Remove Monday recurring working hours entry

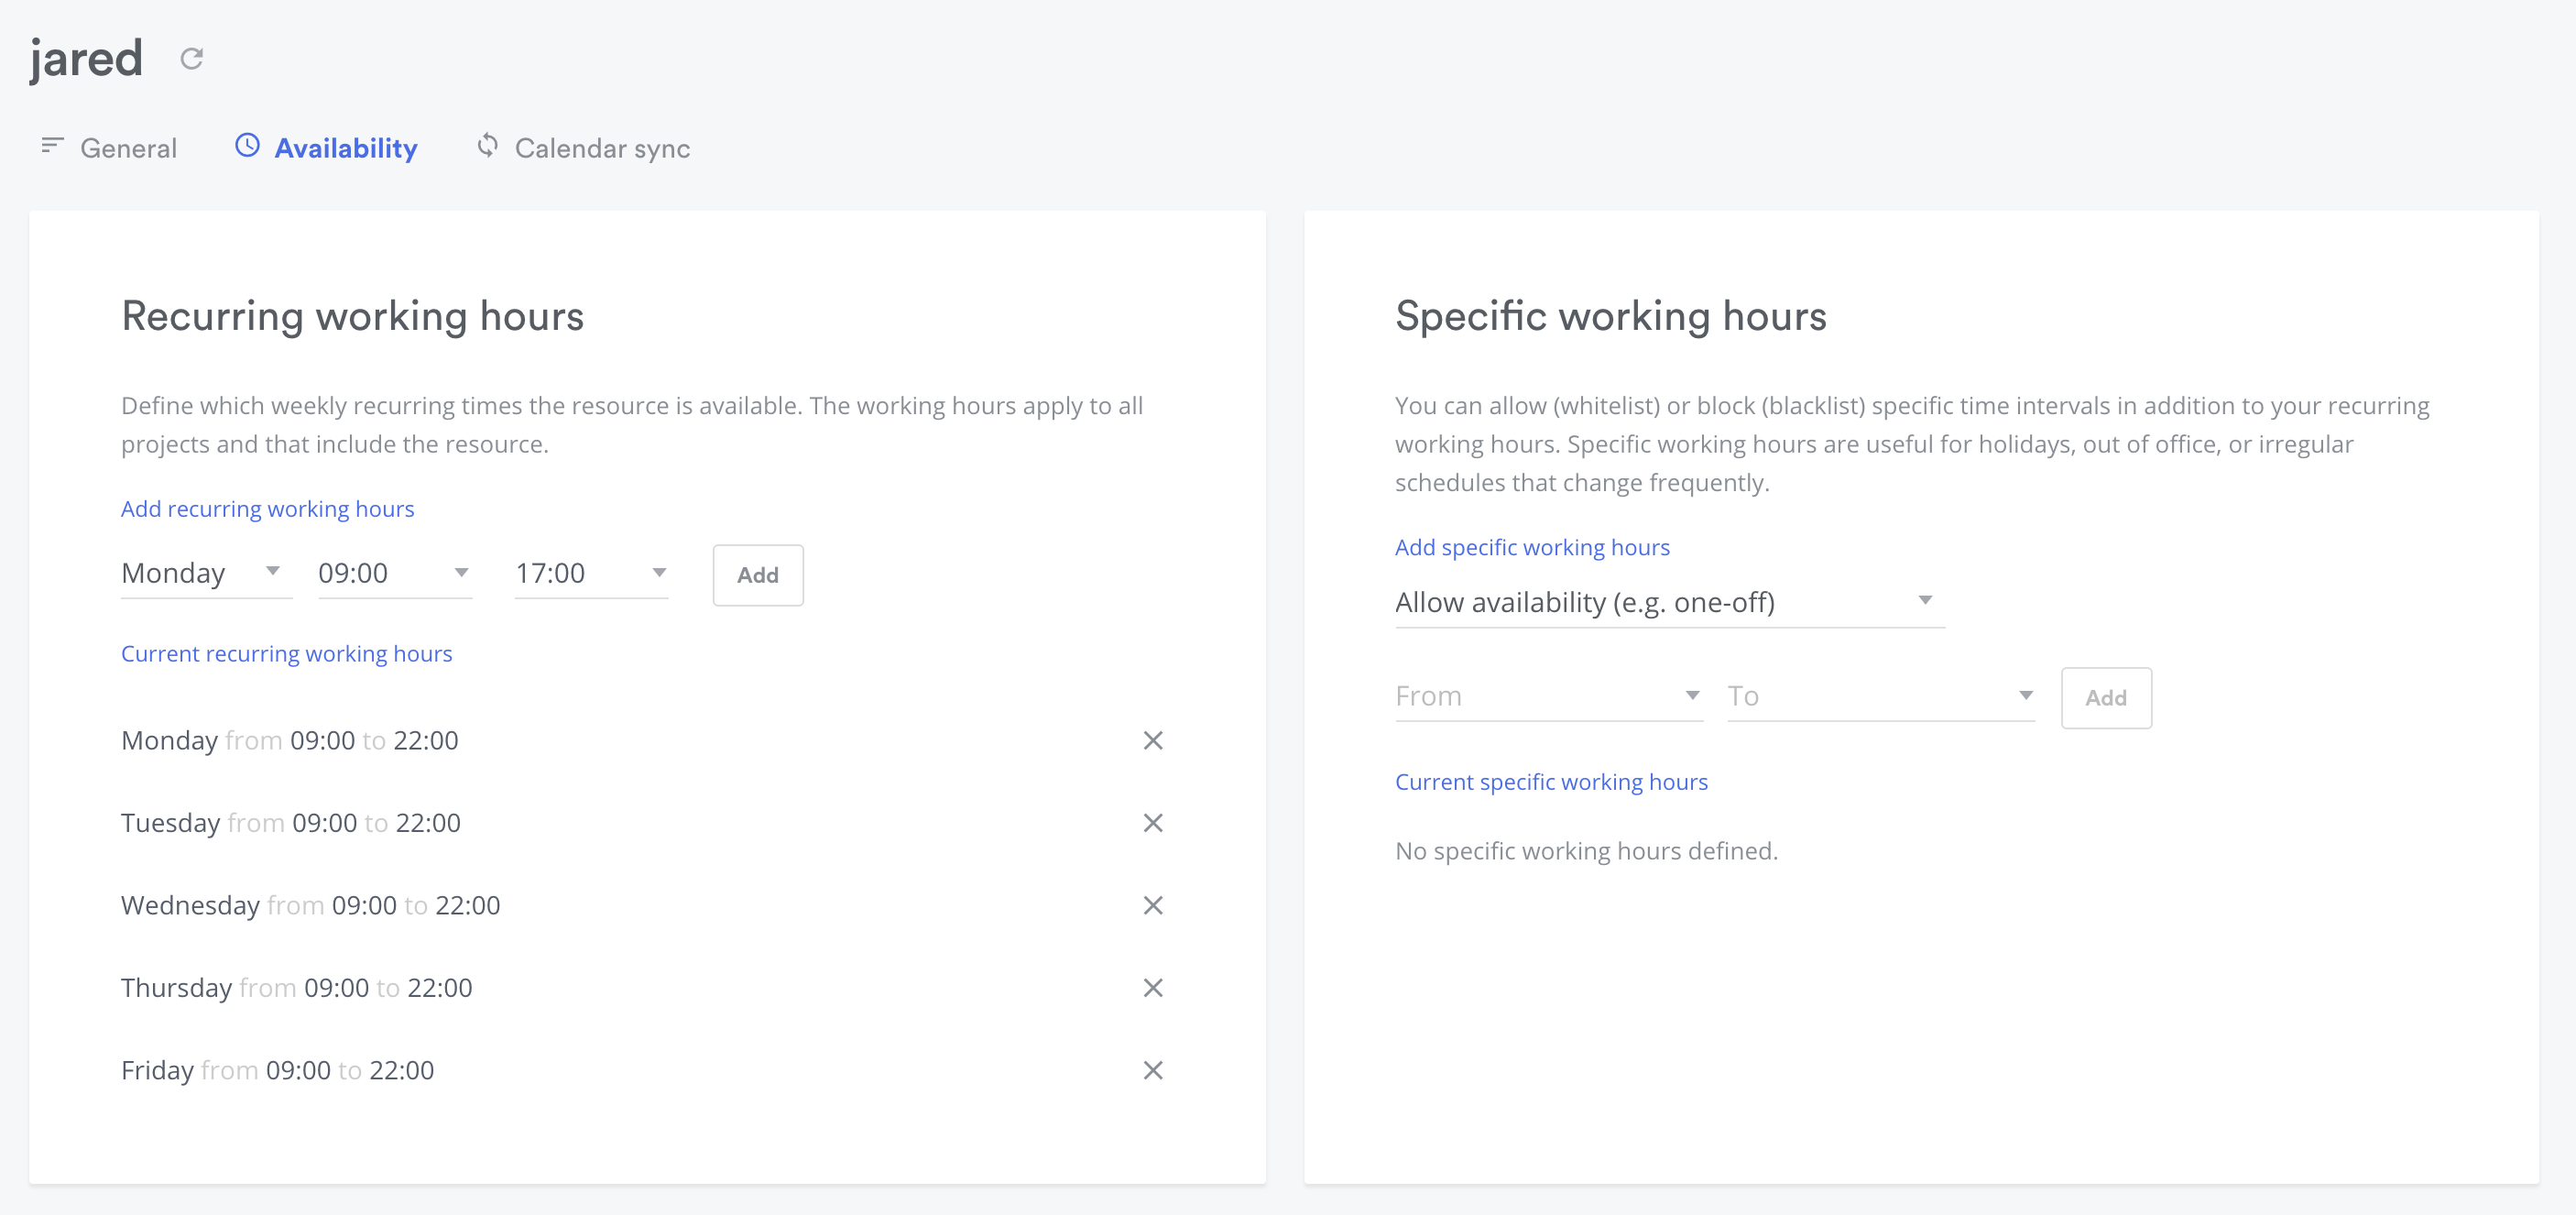click(1152, 741)
